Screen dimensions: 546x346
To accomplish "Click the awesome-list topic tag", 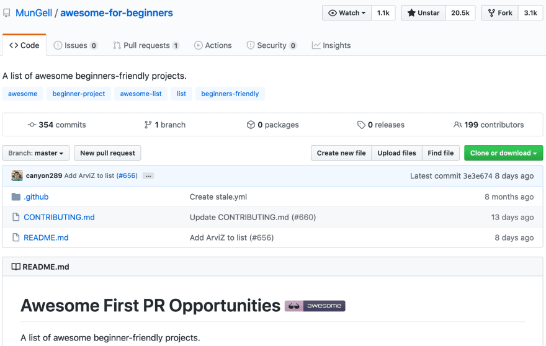I will 141,94.
